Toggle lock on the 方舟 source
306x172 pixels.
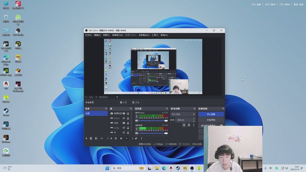tap(128, 123)
